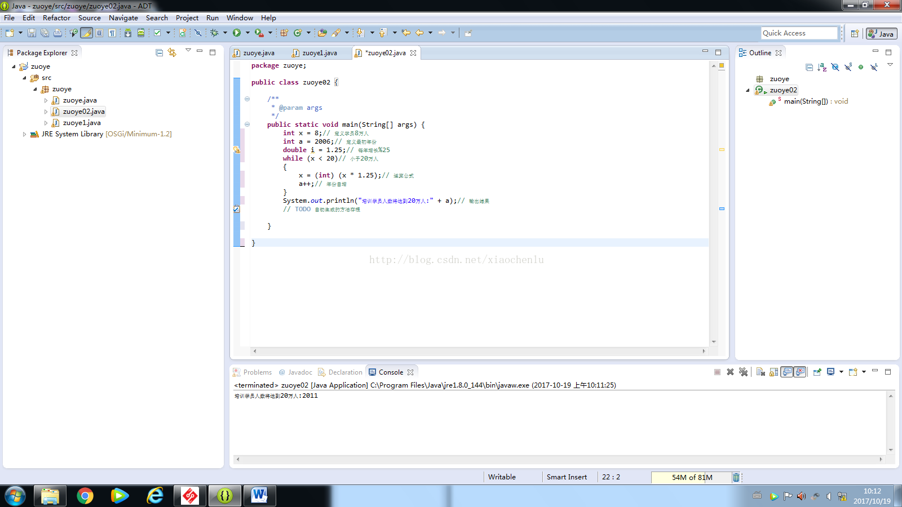Toggle Link with Editor in Package Explorer

pos(172,52)
